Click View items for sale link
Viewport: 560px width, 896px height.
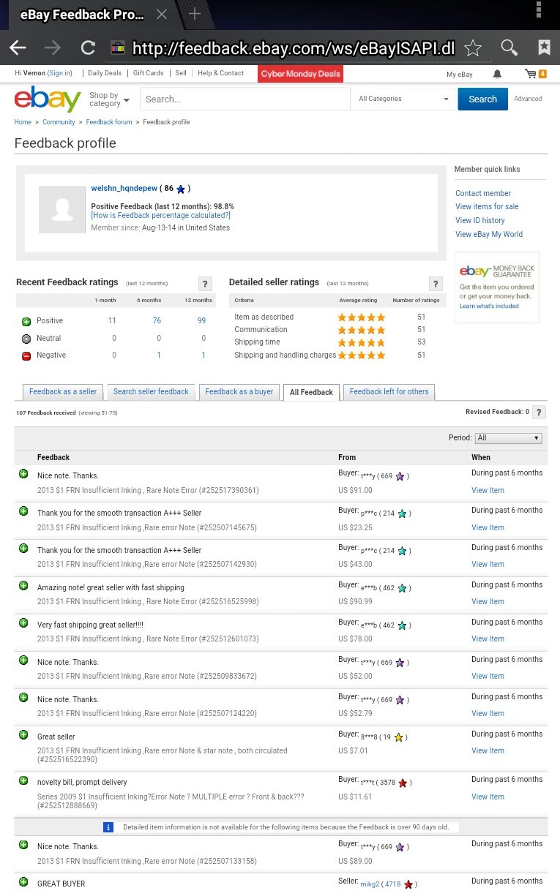pyautogui.click(x=487, y=207)
